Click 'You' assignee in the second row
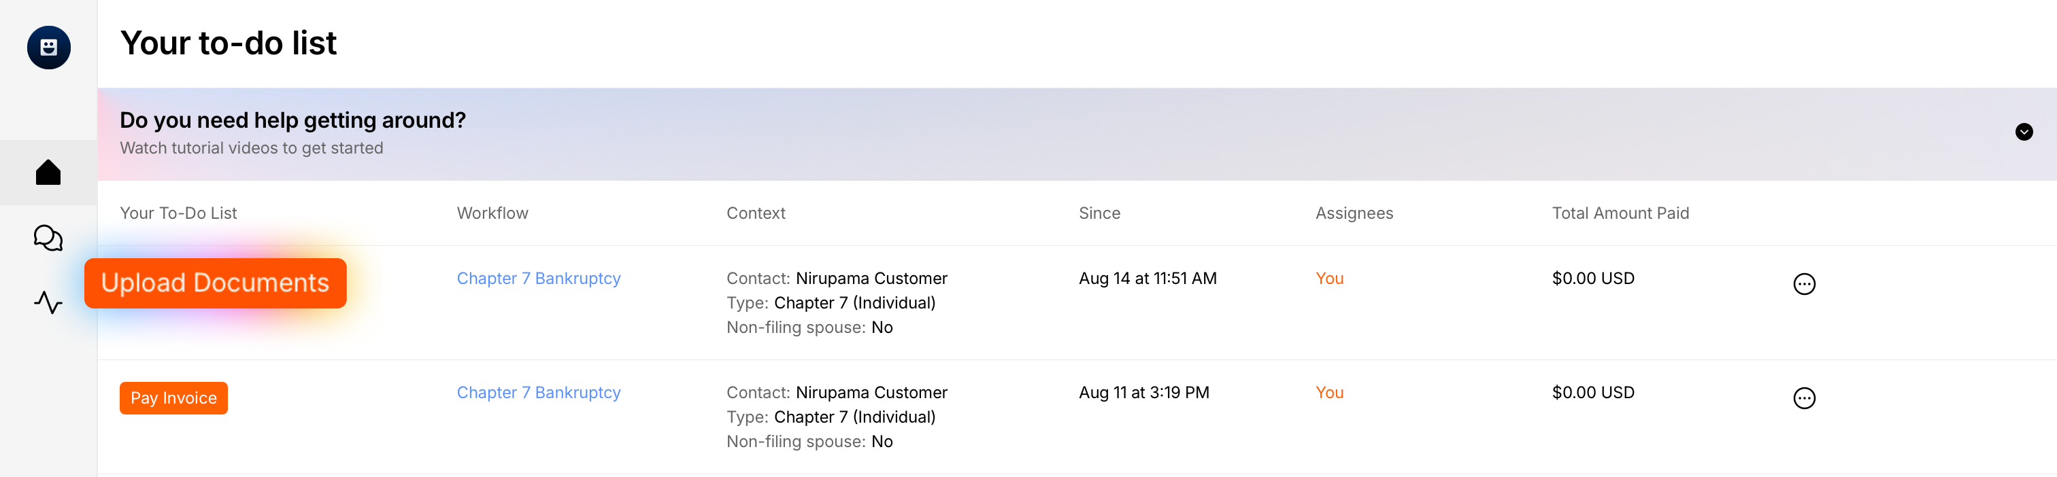This screenshot has width=2057, height=477. [x=1330, y=393]
